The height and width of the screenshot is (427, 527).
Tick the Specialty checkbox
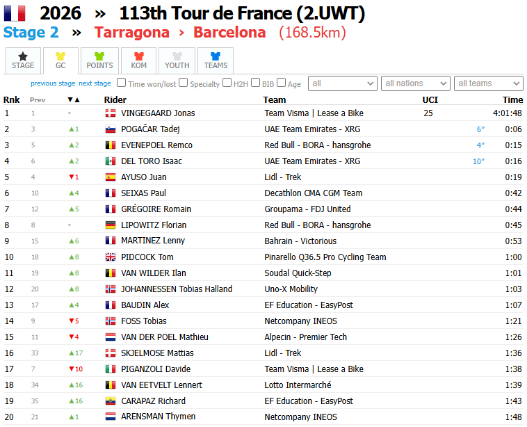(183, 83)
